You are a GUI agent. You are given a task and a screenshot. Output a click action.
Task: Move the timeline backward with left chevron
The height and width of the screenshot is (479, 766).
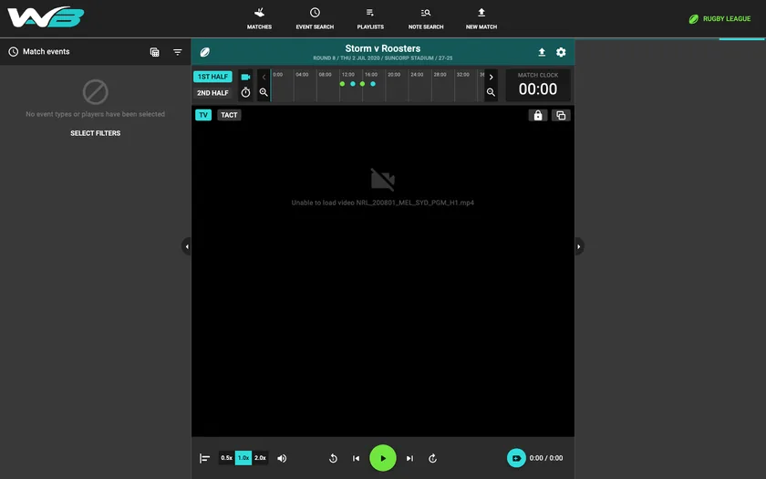click(264, 77)
